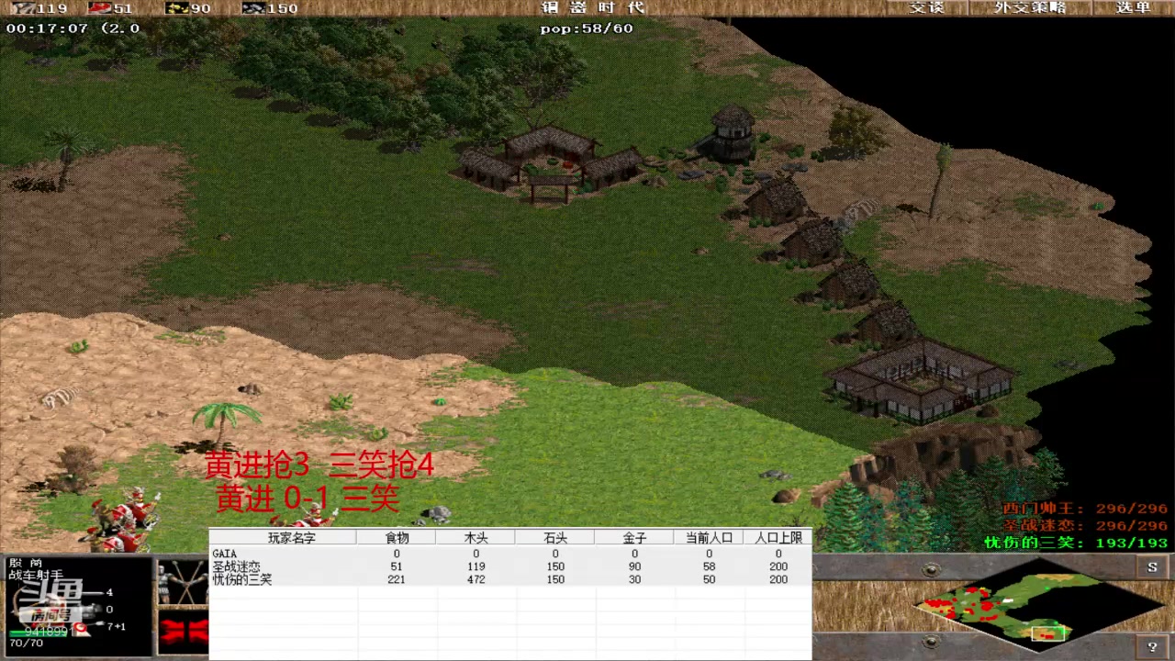
Task: Open the 交谈 chat menu
Action: 926,7
